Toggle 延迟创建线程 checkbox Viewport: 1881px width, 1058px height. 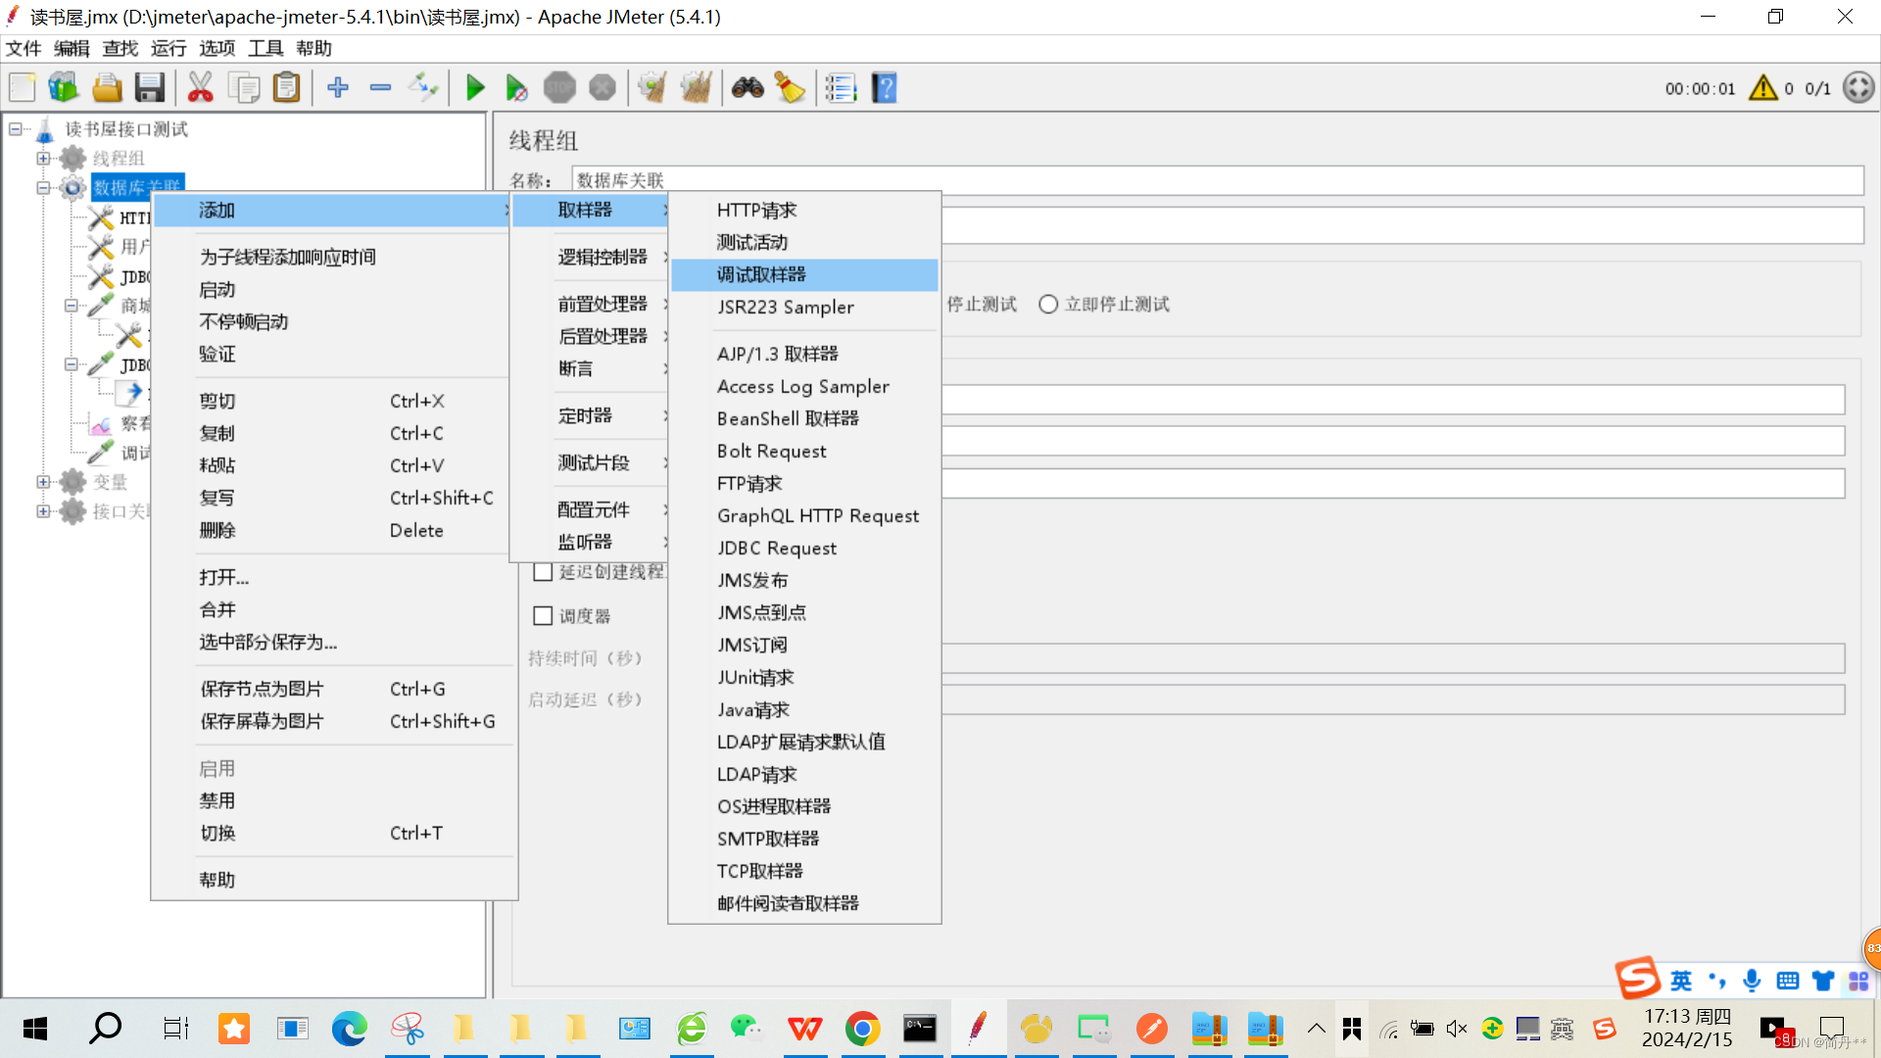543,572
